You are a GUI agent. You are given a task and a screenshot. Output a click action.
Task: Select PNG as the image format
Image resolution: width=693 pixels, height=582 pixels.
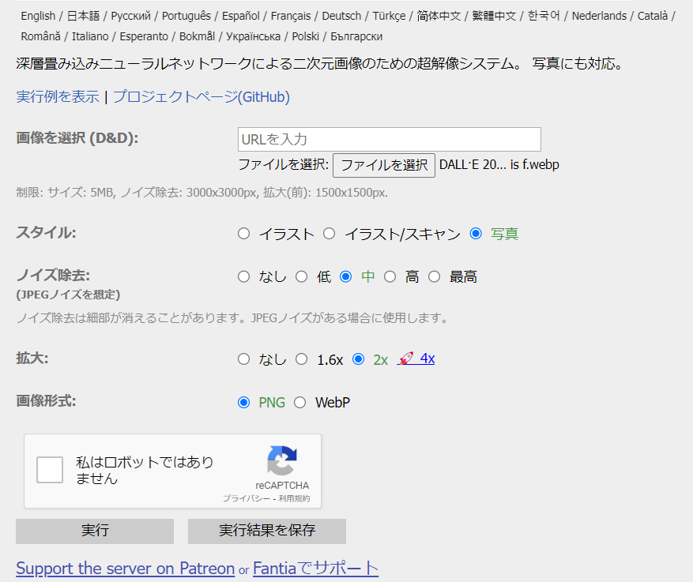point(243,402)
